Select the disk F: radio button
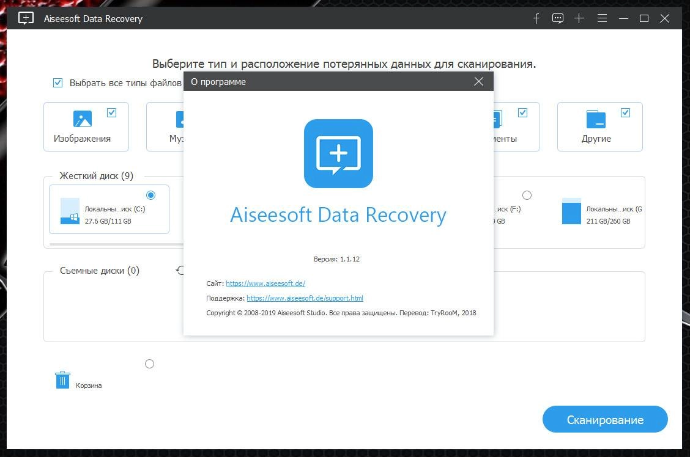The image size is (690, 457). [x=527, y=195]
